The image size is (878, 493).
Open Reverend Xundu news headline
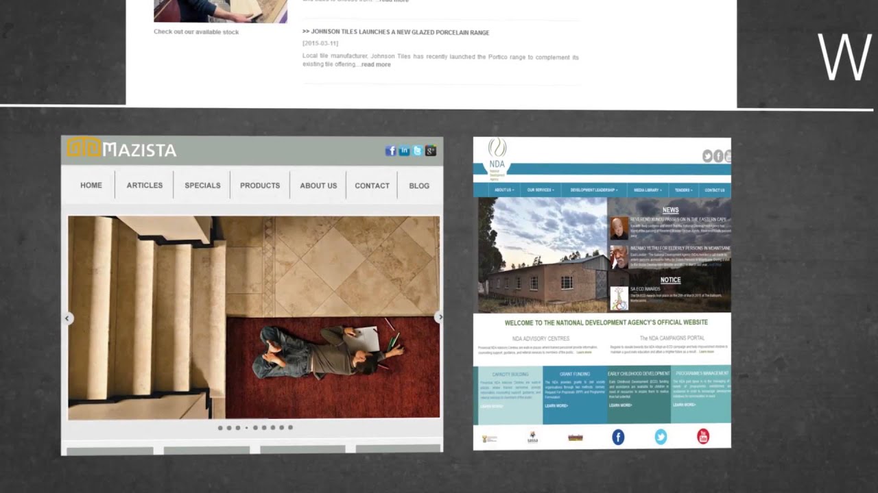[x=680, y=220]
